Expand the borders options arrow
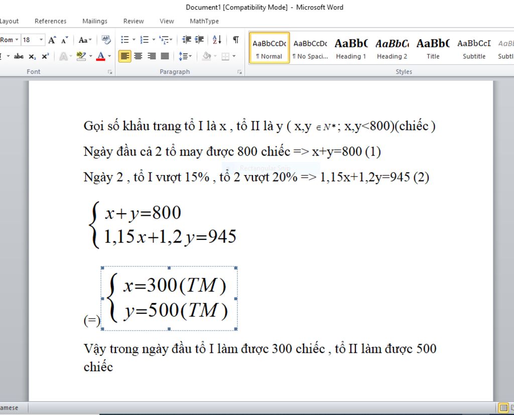The image size is (514, 415). tap(234, 56)
